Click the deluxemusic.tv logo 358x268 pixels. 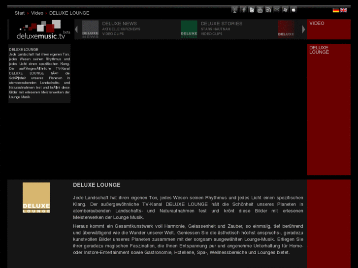click(x=42, y=30)
